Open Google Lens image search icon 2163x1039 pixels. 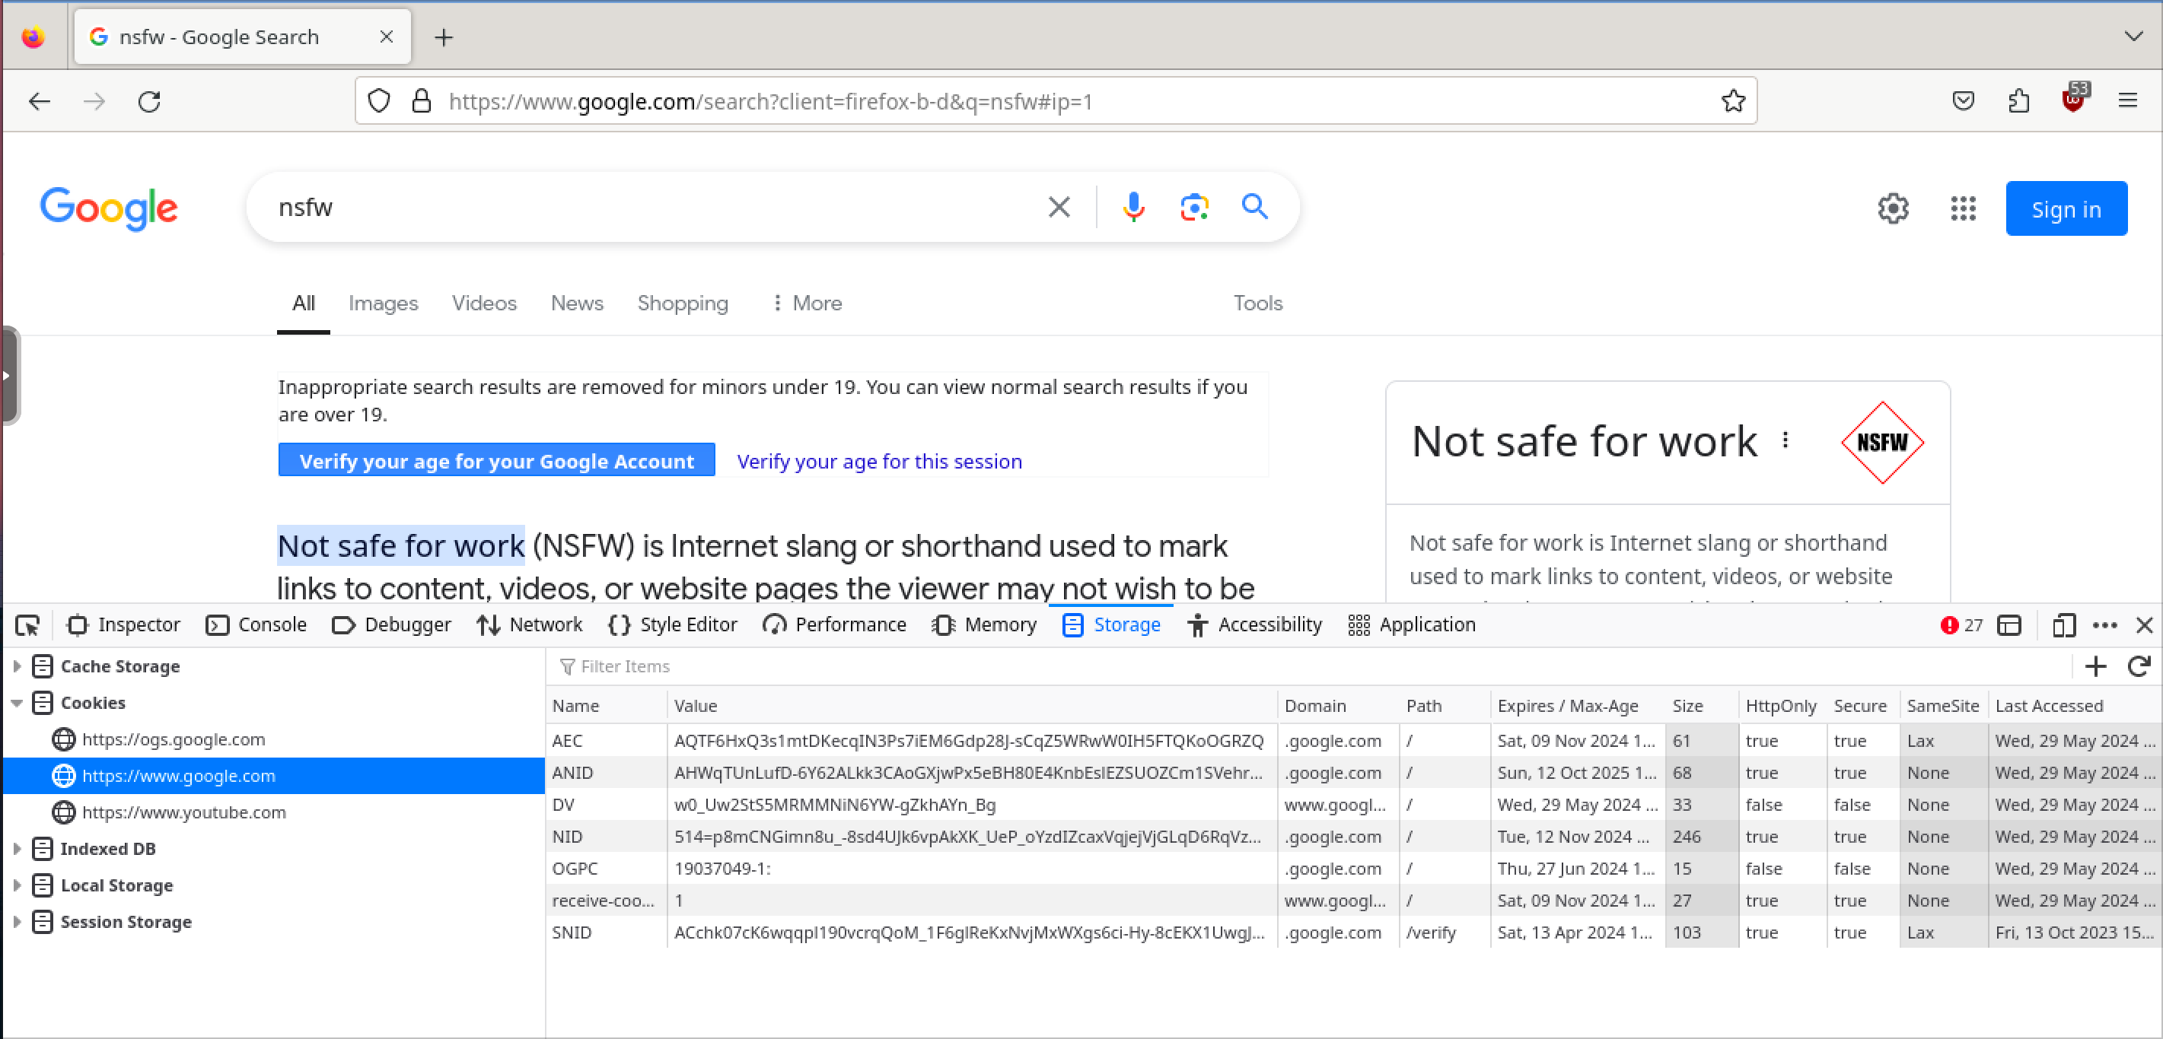point(1193,208)
